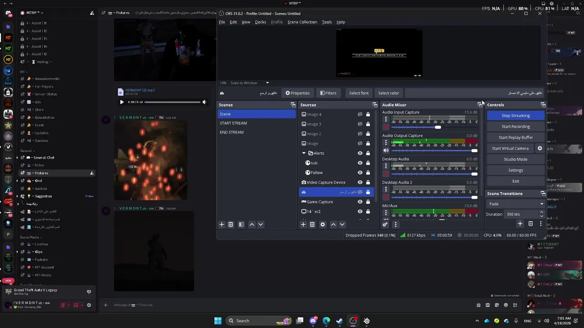Collapse the Alerts group arrow
Screen dimensions: 584x328
(x=304, y=153)
